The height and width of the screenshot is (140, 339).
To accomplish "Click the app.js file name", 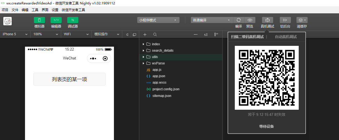I will point(157,70).
